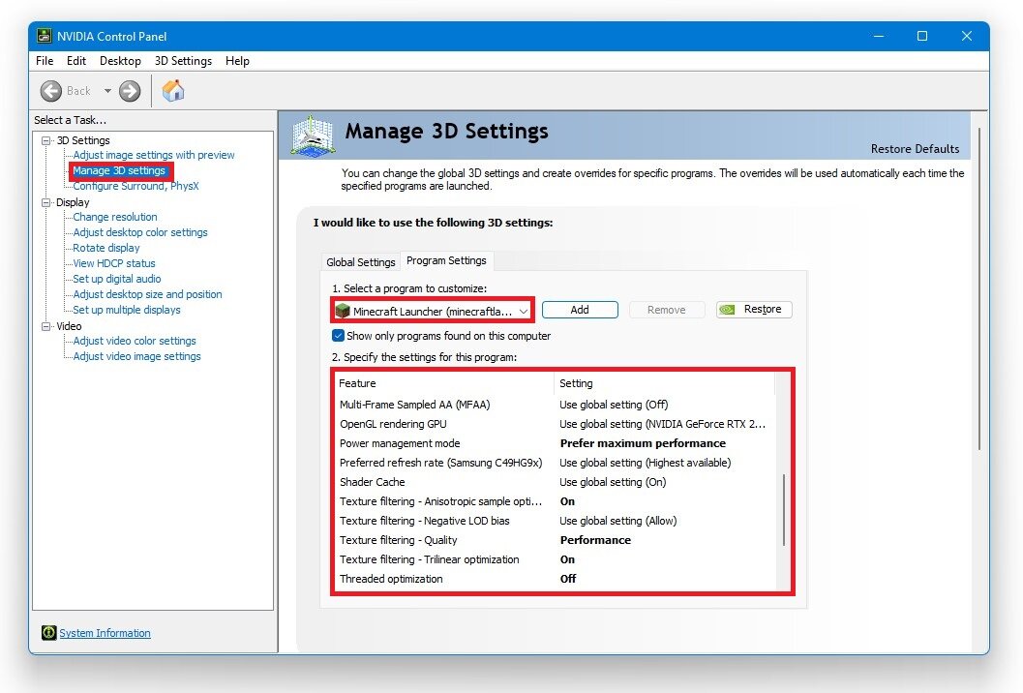Click the NVIDIA logo in the title bar
Screen dimensions: 1023x693
pyautogui.click(x=43, y=35)
